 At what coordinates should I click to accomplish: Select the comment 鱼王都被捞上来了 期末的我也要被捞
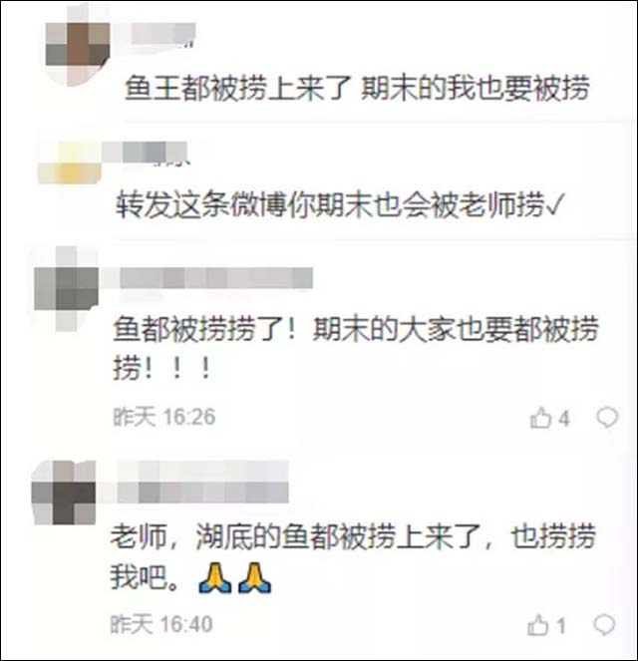coord(357,88)
